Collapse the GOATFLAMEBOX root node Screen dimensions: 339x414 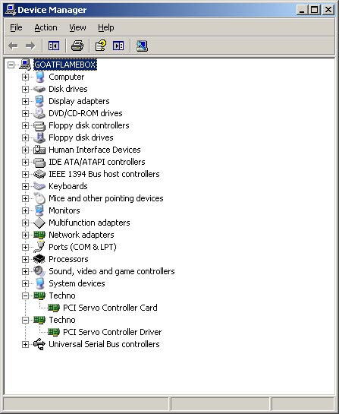tap(11, 65)
